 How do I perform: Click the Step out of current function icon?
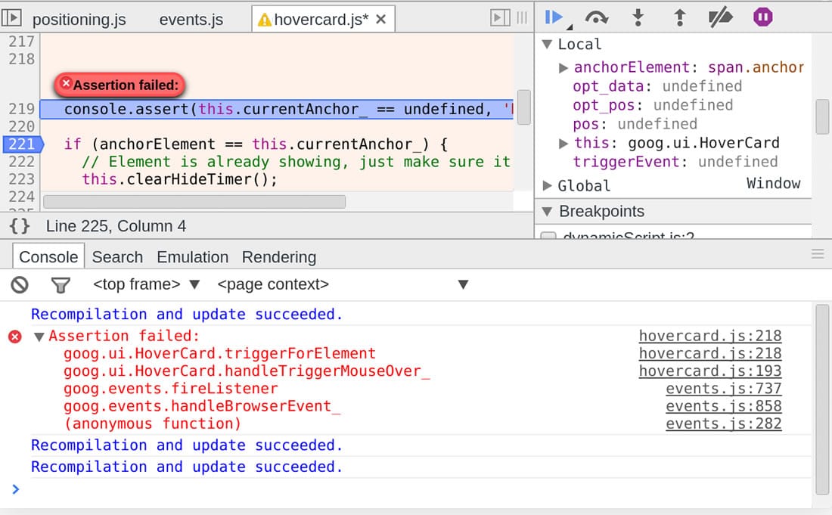click(x=681, y=16)
